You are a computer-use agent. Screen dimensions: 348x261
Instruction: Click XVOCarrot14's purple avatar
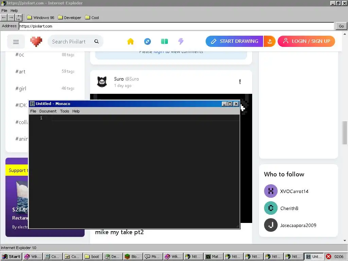[x=271, y=191]
